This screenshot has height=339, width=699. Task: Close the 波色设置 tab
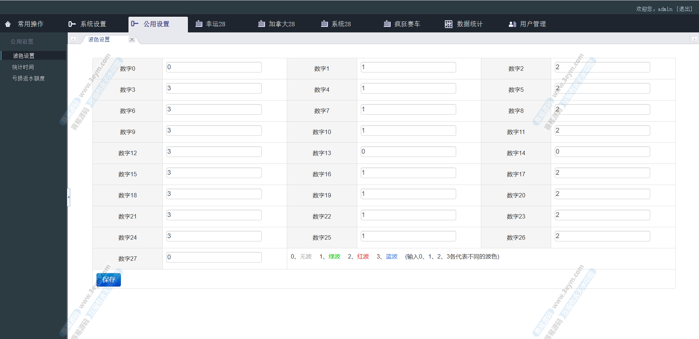(132, 39)
